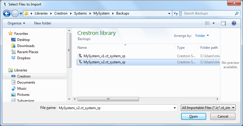This screenshot has height=126, width=243.
Task: Click the Dropbox icon in navigation pane
Action: 13,58
